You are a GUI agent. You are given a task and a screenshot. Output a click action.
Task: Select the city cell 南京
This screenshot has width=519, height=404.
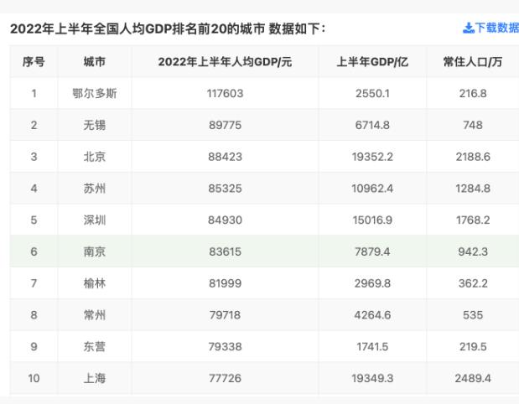(x=95, y=251)
